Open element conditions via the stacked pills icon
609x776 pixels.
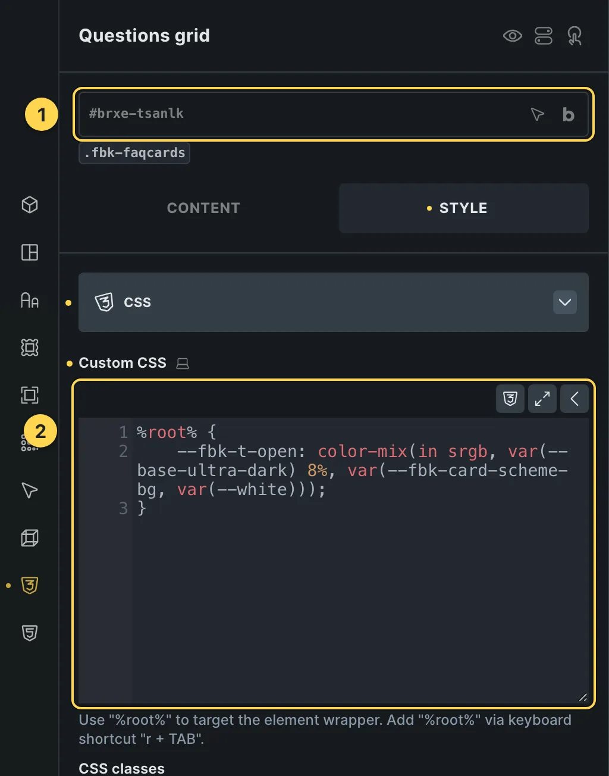coord(544,36)
